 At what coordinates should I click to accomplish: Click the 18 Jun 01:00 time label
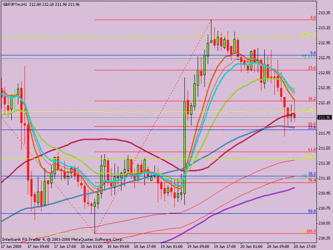coord(92,247)
